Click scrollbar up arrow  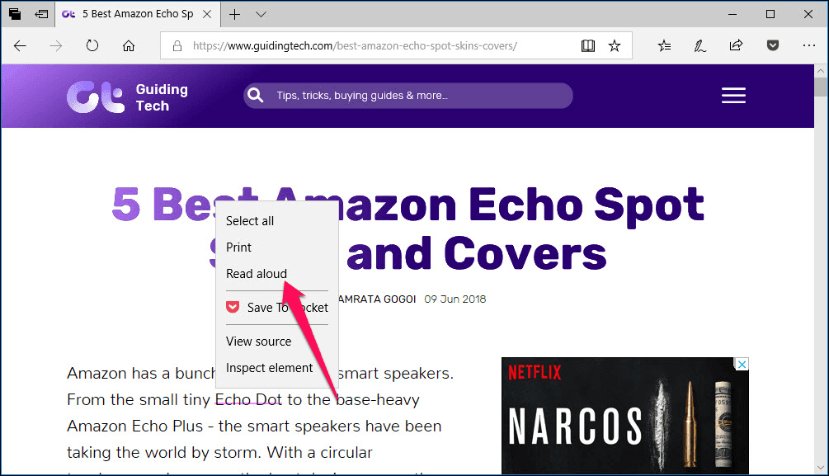coord(821,70)
